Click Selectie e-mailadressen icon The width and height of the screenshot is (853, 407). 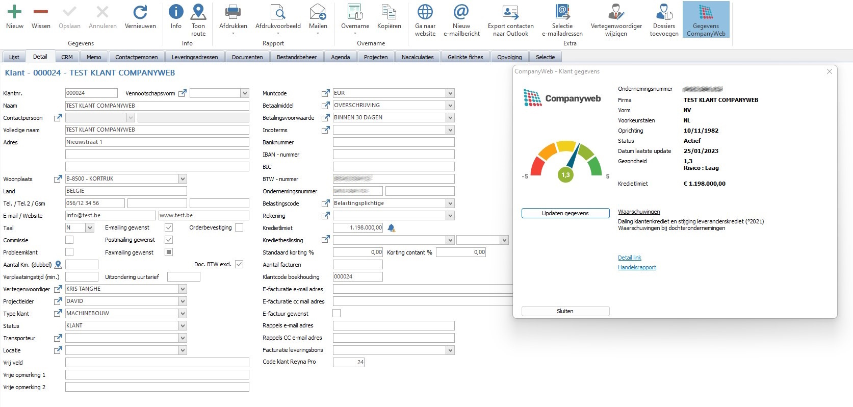coord(562,11)
